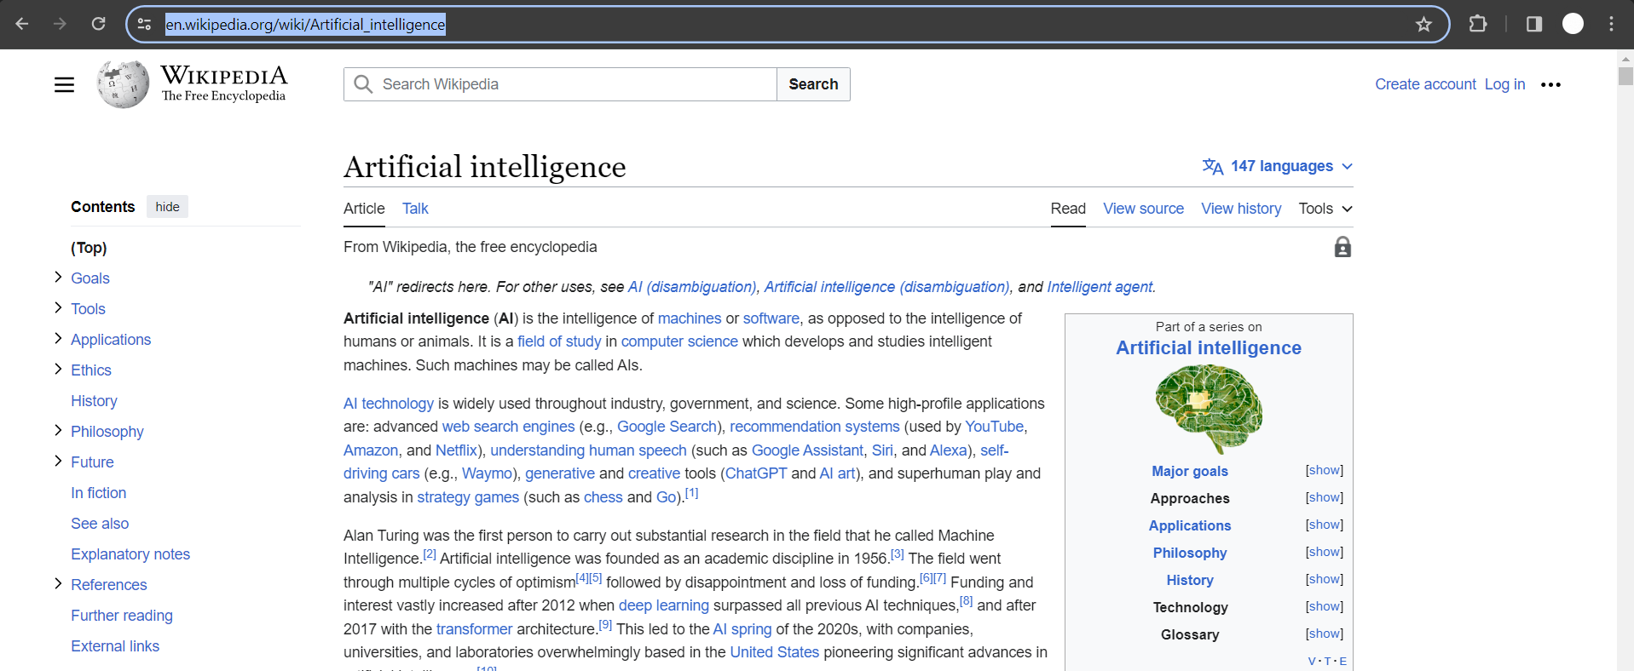Click the Log in link

point(1504,84)
